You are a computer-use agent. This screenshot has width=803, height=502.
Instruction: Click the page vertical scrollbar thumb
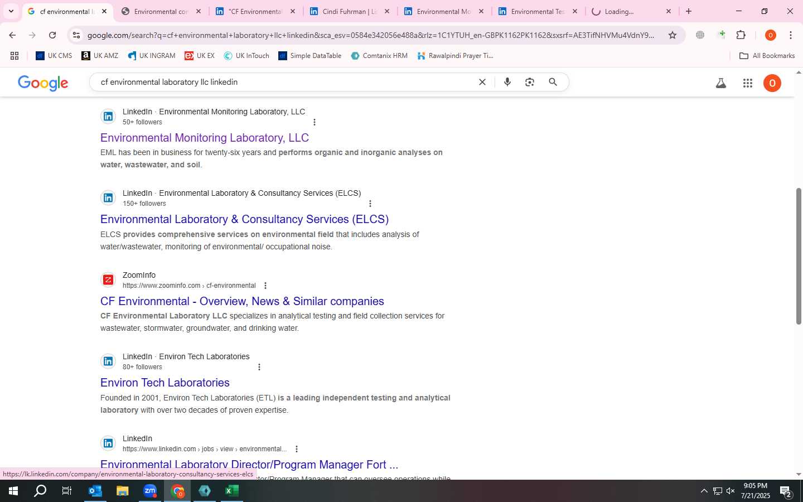(x=799, y=256)
